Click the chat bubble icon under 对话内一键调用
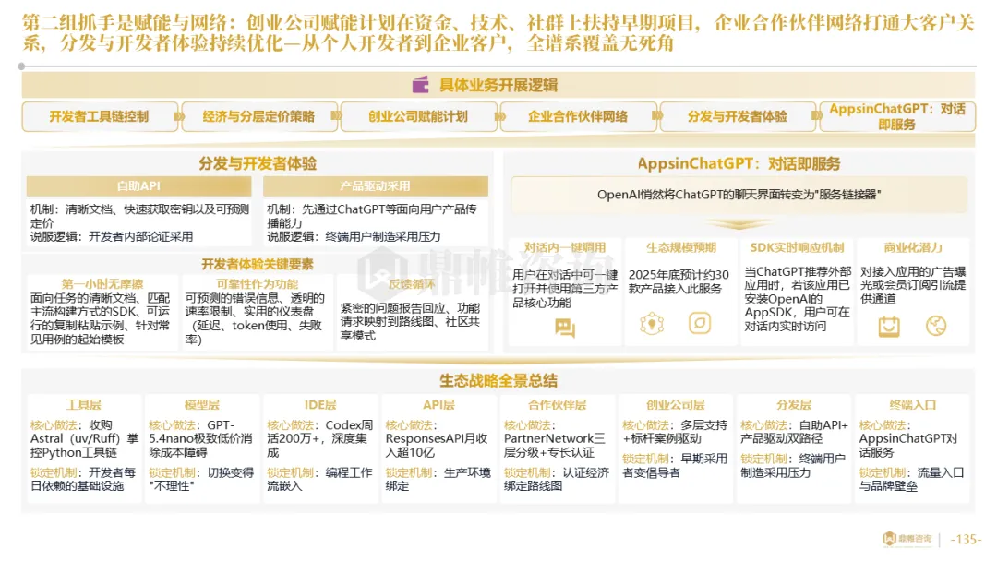This screenshot has height=561, width=997. point(565,328)
